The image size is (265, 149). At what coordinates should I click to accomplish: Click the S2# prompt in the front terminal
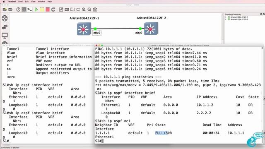coord(98,141)
